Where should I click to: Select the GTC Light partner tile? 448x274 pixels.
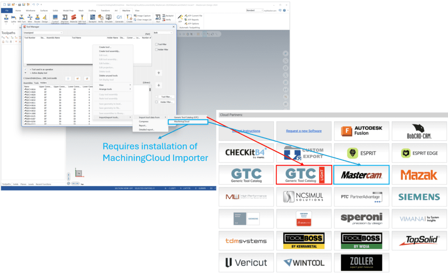coord(304,175)
